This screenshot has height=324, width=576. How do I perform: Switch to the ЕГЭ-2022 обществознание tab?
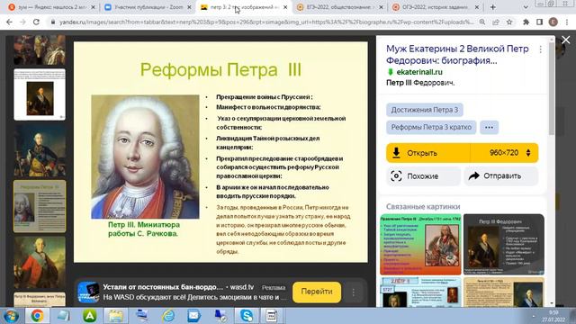pyautogui.click(x=340, y=7)
